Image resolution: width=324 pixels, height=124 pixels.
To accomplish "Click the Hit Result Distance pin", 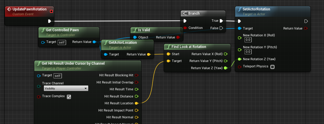I will [x=136, y=96].
